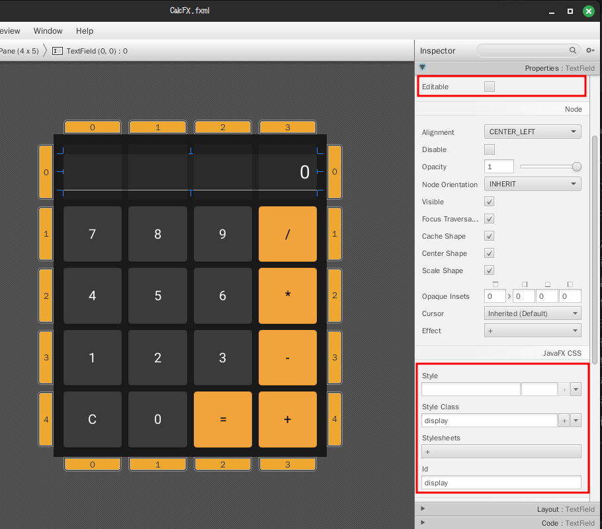Select the calculator display text field

pyautogui.click(x=190, y=172)
